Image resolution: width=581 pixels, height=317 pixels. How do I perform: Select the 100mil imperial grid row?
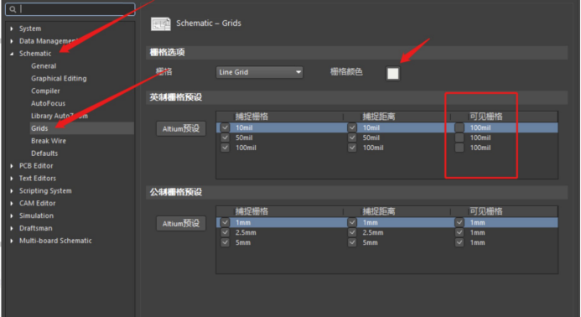tap(386, 148)
